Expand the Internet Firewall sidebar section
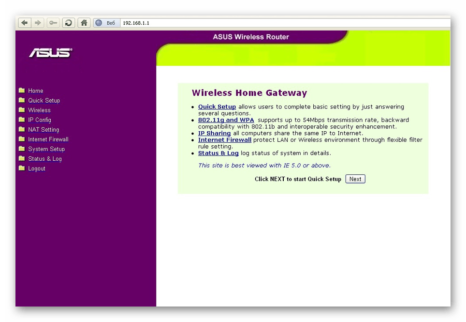The height and width of the screenshot is (322, 466). 48,139
